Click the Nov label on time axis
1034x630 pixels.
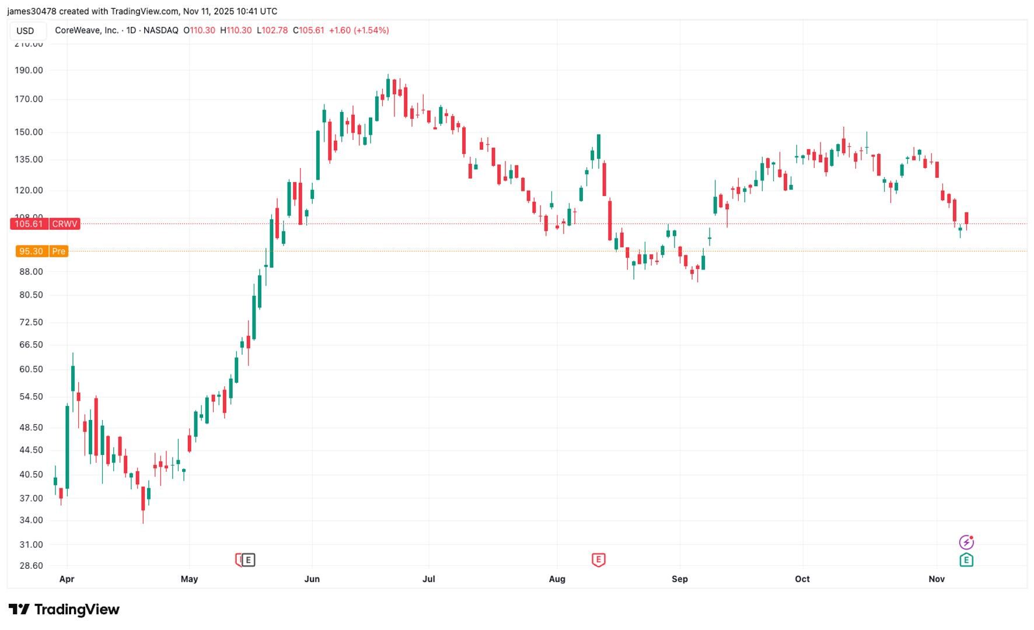[937, 579]
